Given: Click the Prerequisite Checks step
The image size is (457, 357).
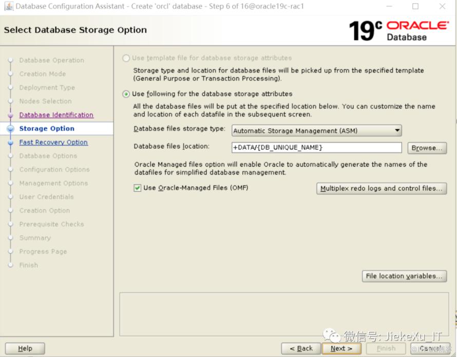Looking at the screenshot, I should [51, 225].
